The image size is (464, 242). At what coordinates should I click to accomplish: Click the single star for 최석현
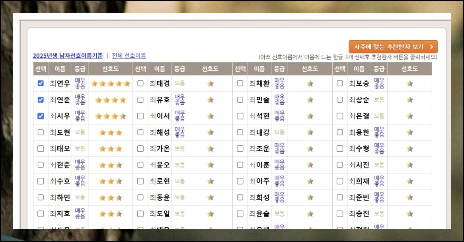pyautogui.click(x=310, y=116)
